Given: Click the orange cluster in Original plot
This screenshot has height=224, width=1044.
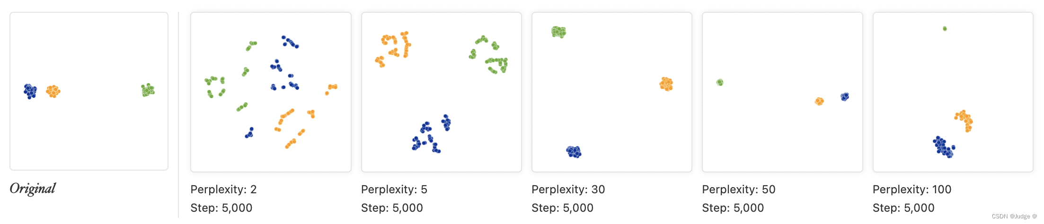Looking at the screenshot, I should point(53,91).
